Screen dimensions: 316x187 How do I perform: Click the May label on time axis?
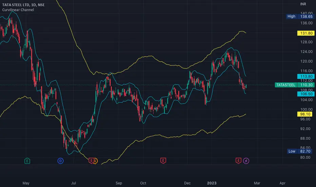pos(26,183)
